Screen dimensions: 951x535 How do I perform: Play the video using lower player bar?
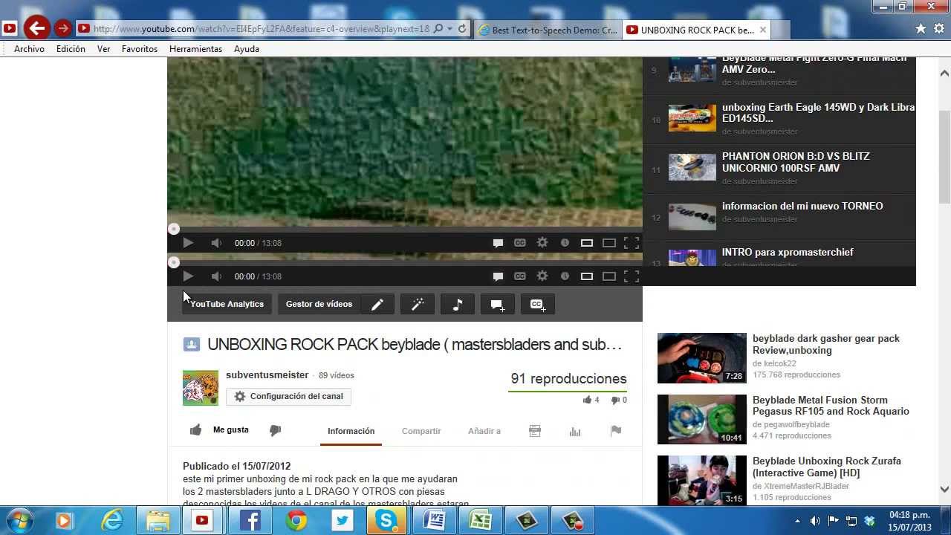(188, 276)
